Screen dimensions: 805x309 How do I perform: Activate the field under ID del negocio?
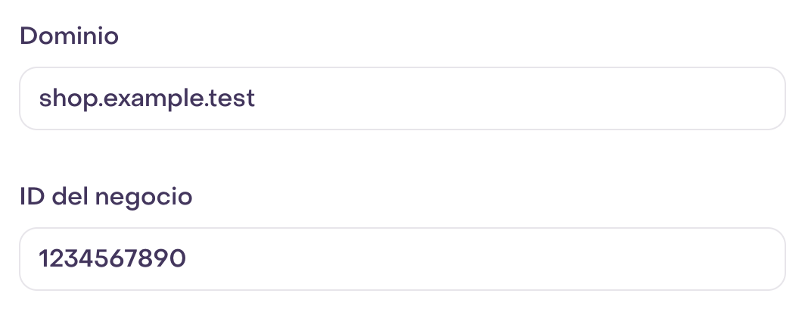tap(402, 259)
